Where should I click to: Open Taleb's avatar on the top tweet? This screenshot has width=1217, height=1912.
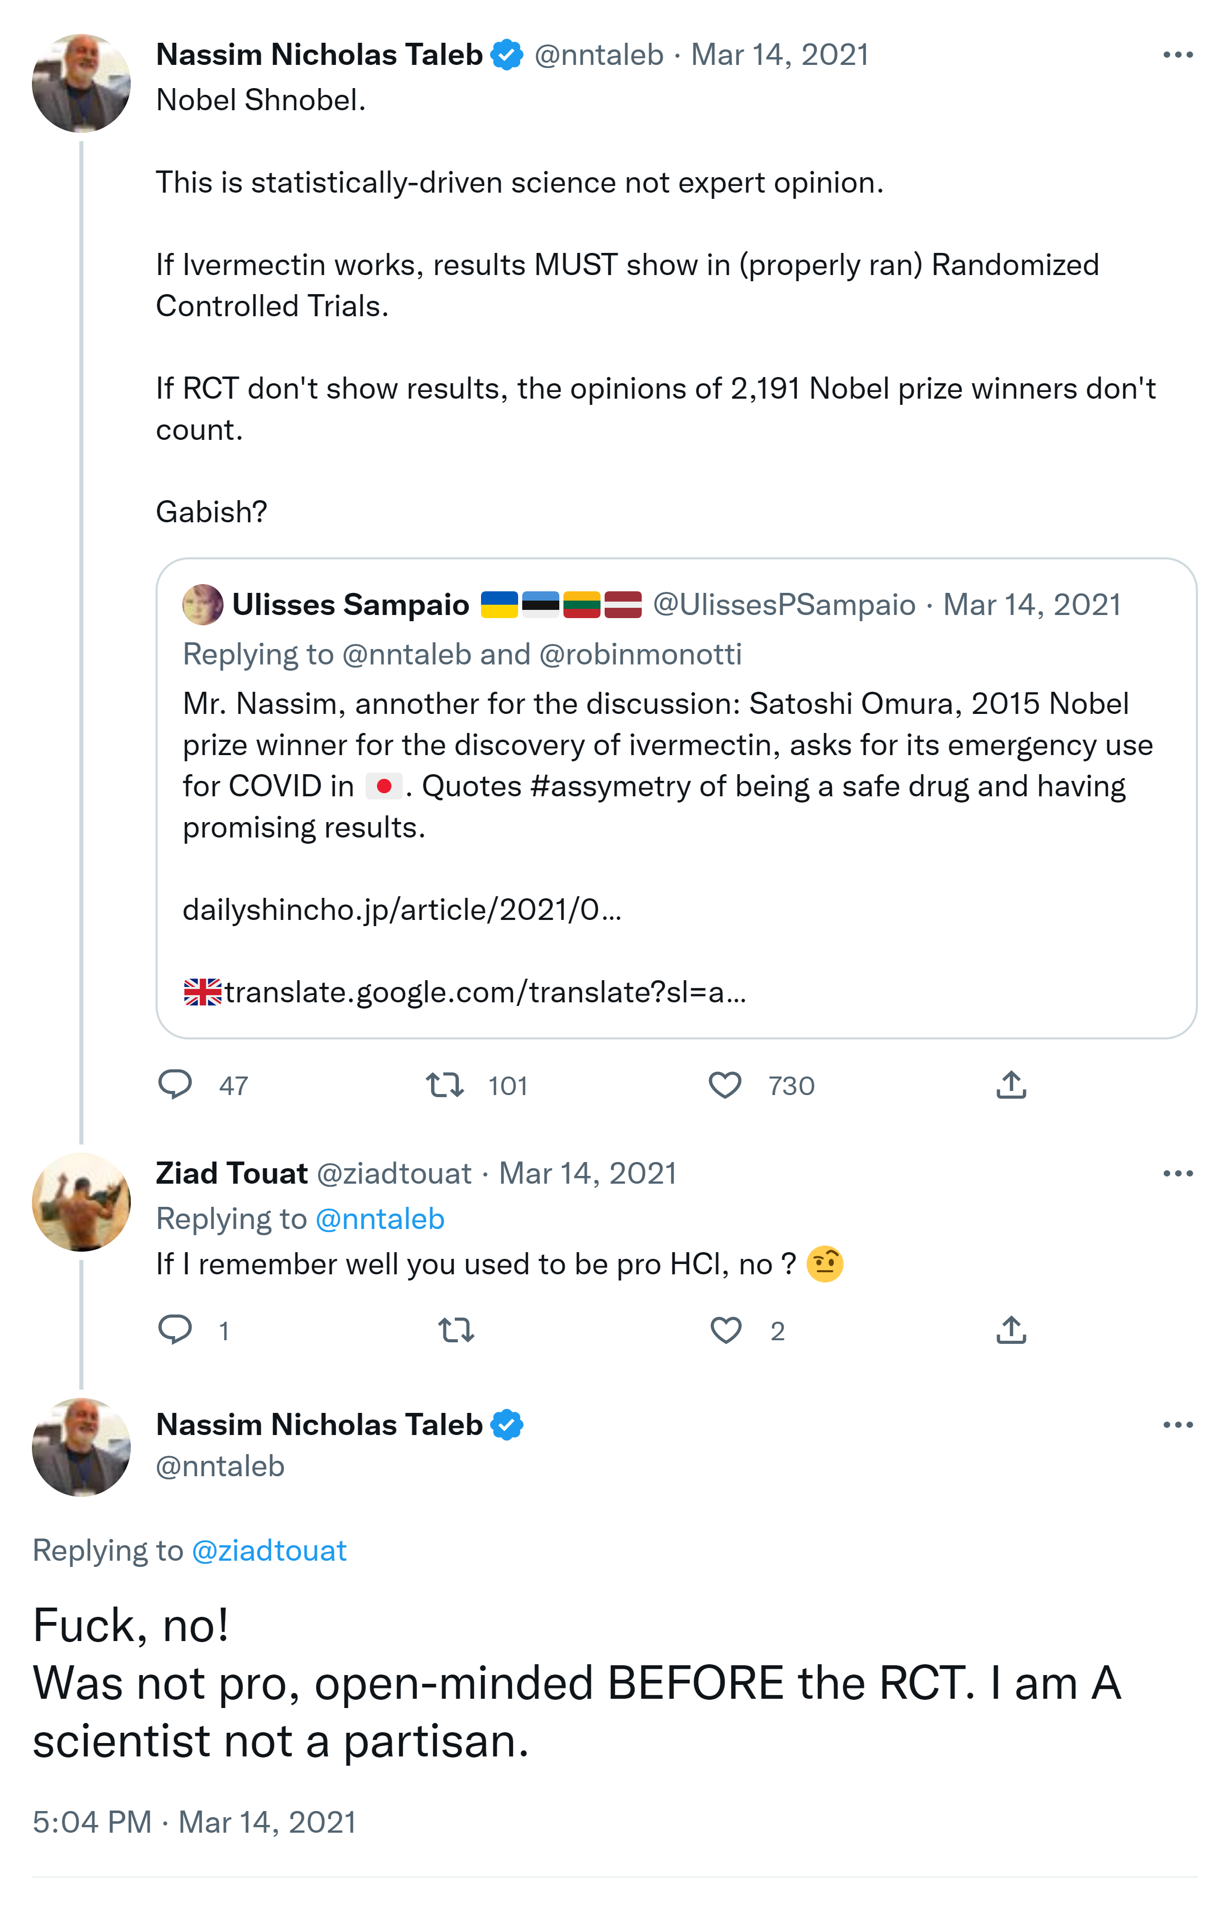tap(81, 83)
